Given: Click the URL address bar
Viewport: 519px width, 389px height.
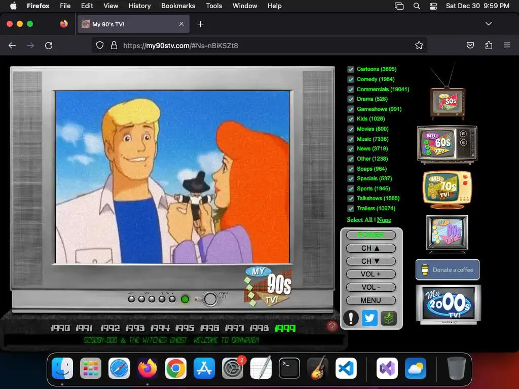Looking at the screenshot, I should point(259,45).
